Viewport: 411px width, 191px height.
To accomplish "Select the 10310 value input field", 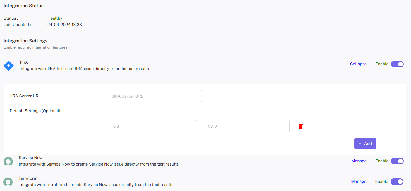I will 246,126.
